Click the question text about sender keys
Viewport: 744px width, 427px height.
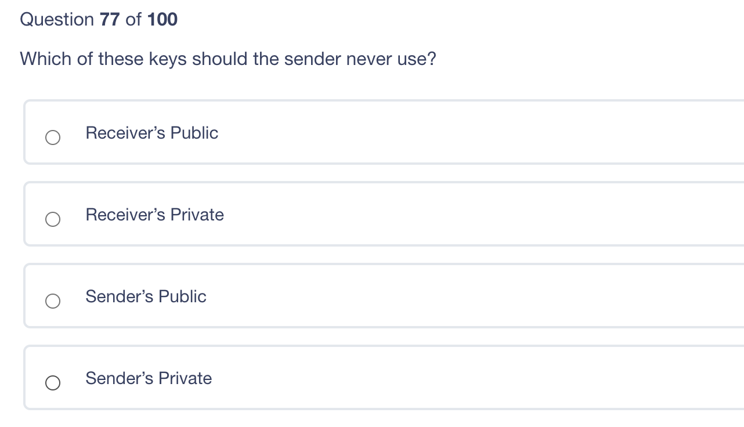pos(228,59)
